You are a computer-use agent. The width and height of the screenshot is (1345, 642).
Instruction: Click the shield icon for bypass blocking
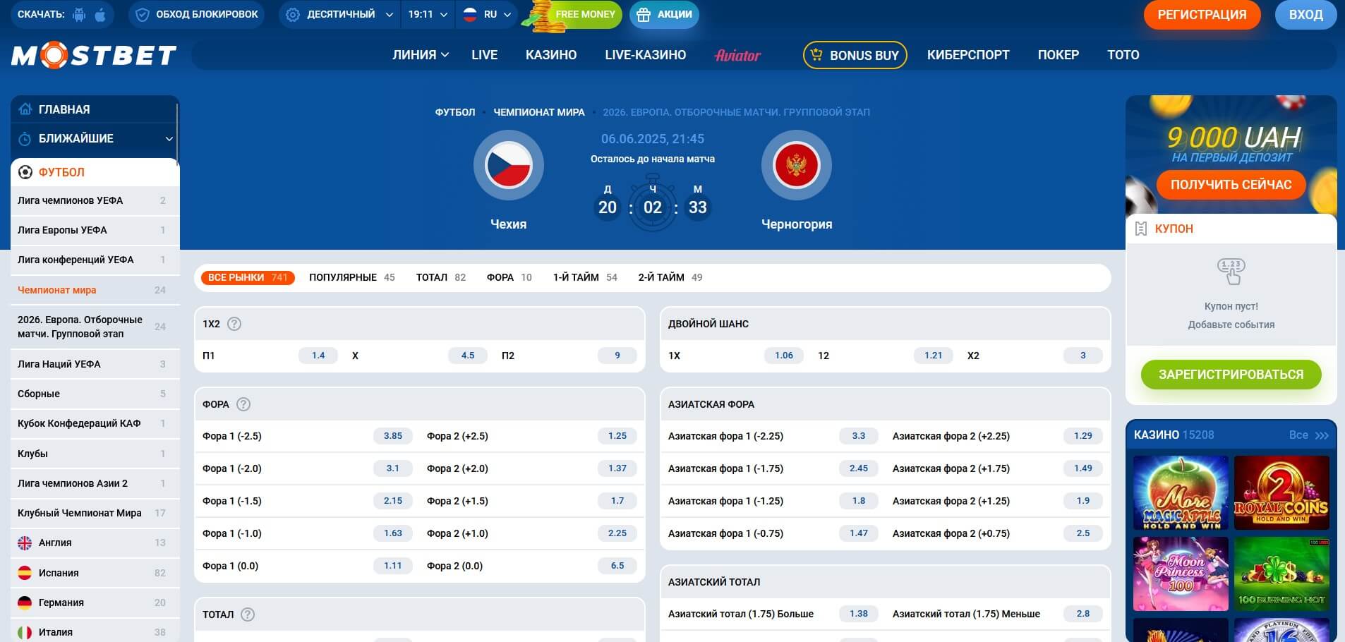click(x=142, y=14)
